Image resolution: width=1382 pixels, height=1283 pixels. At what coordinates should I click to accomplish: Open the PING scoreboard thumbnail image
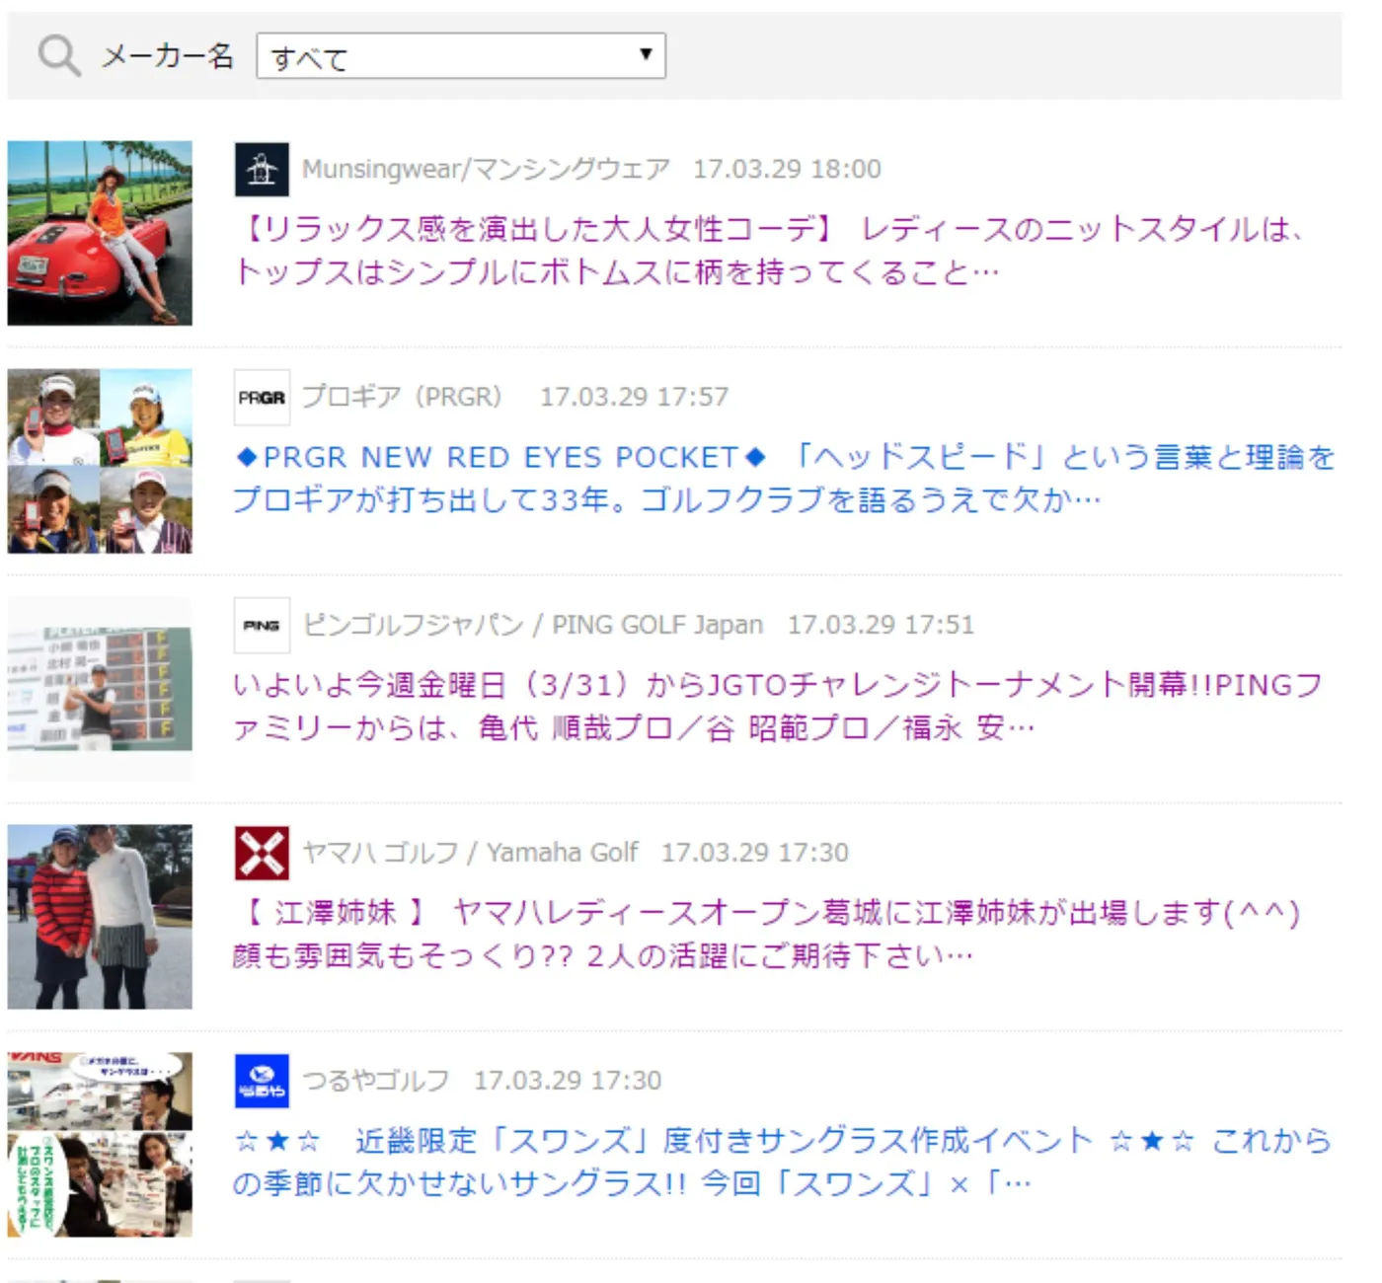click(x=100, y=689)
